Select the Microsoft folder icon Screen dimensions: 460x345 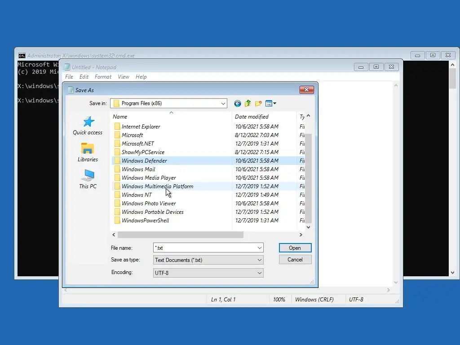[x=117, y=135]
